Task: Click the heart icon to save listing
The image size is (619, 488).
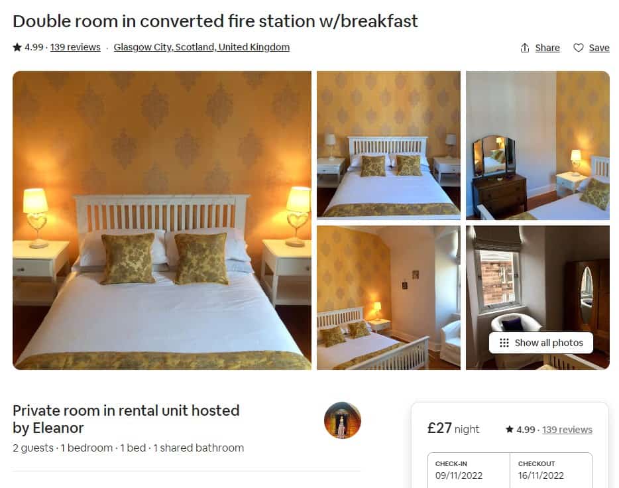Action: 579,48
